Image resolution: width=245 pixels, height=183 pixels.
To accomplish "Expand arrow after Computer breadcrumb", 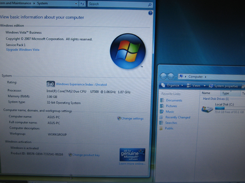I will pos(206,77).
